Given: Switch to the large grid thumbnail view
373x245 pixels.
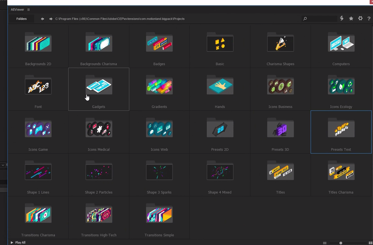Looking at the screenshot, I should point(370,243).
